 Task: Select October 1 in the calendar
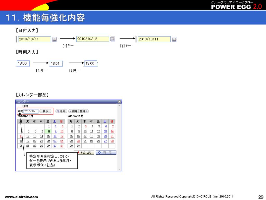49,126
